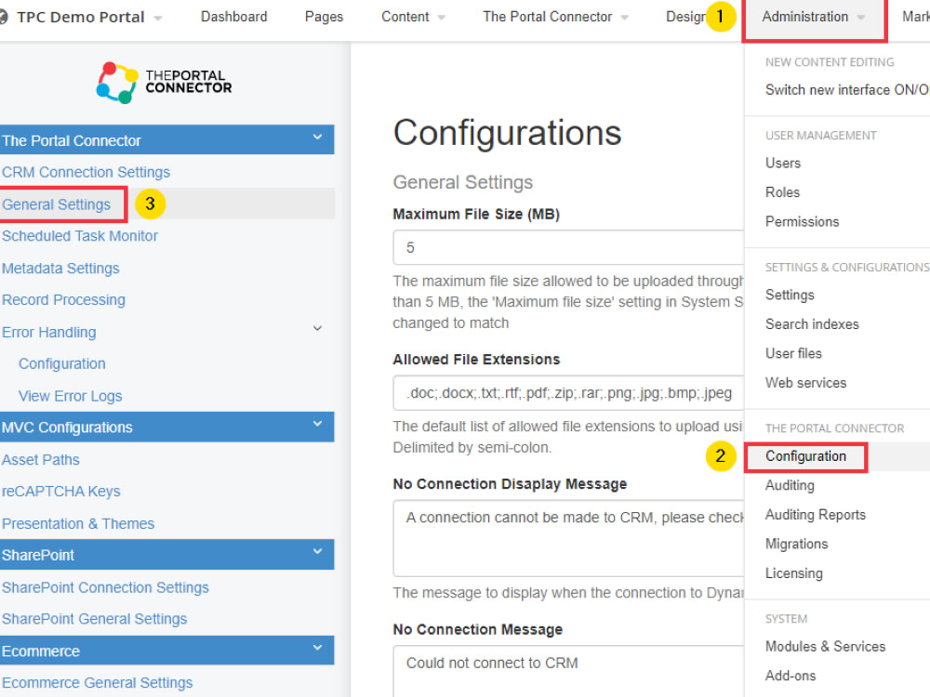The height and width of the screenshot is (697, 930).
Task: Open CRM Connection Settings link
Action: coord(86,173)
